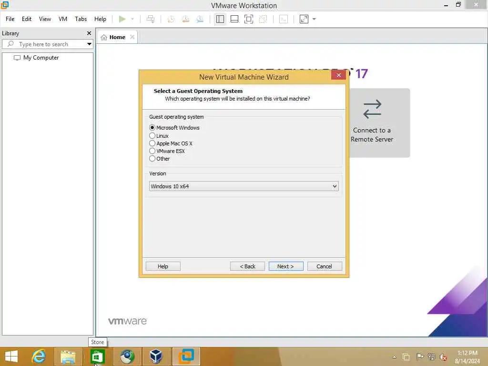This screenshot has width=488, height=366.
Task: Open the power options dropdown arrow
Action: tap(132, 19)
